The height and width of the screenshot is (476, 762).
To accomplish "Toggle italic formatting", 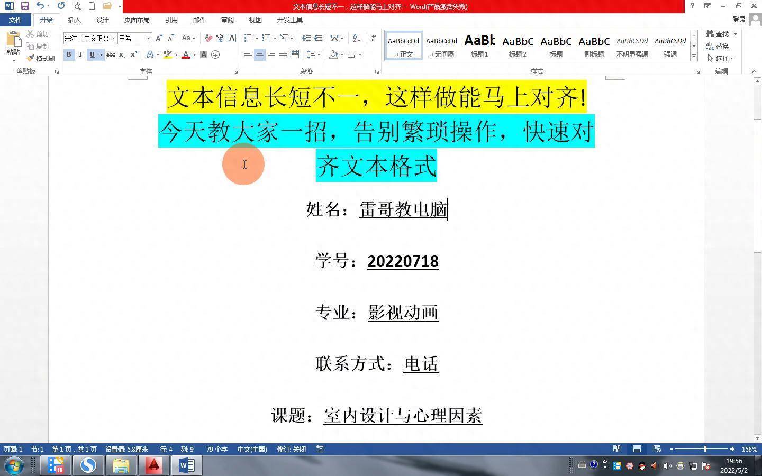I will coord(80,54).
